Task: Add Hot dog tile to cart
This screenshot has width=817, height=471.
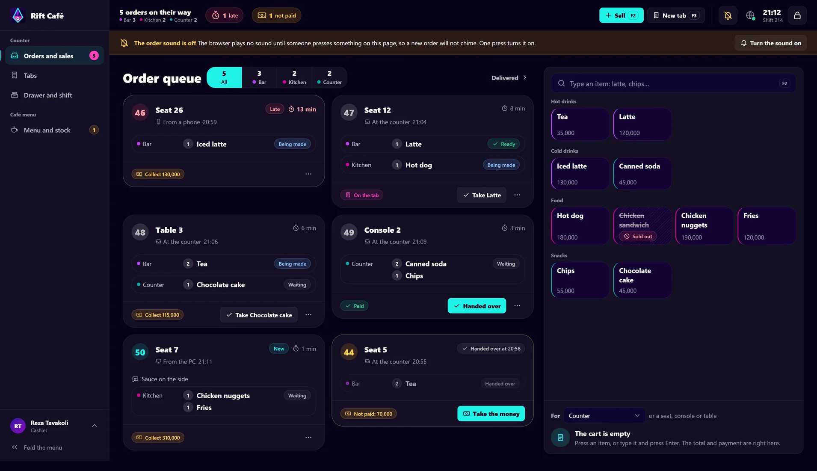Action: (580, 226)
